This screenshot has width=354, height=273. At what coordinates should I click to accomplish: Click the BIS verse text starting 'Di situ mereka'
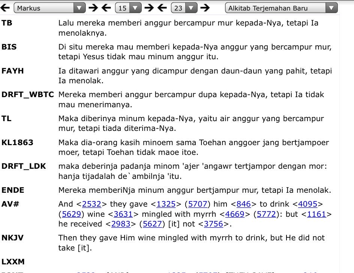(x=195, y=52)
